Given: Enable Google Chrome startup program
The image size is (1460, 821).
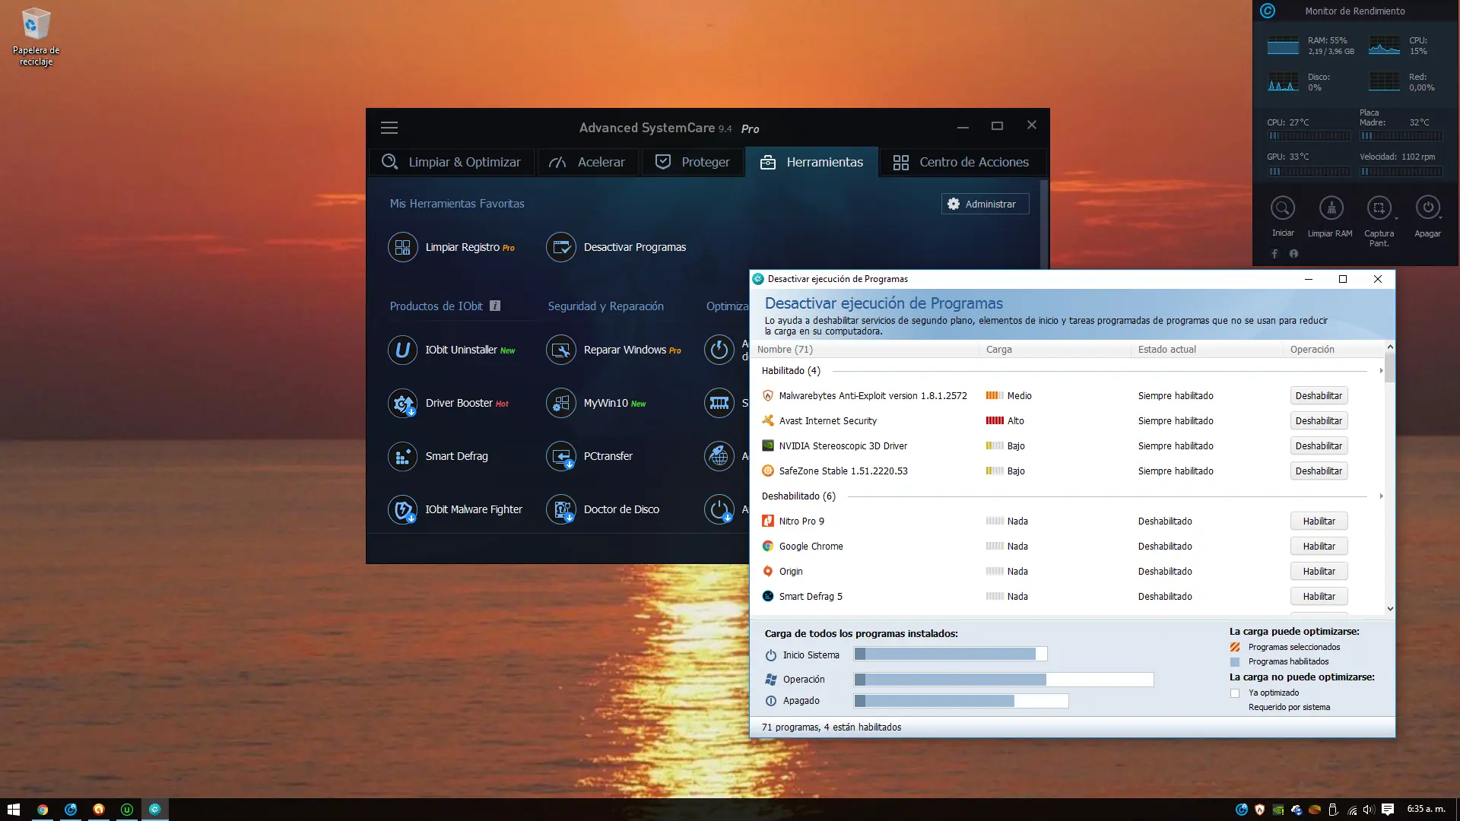Looking at the screenshot, I should pyautogui.click(x=1319, y=546).
